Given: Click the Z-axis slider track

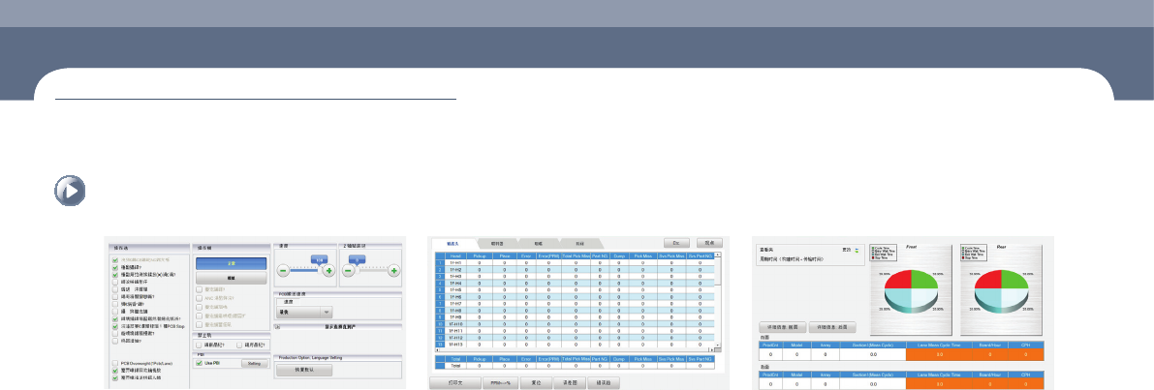Looking at the screenshot, I should [x=372, y=270].
